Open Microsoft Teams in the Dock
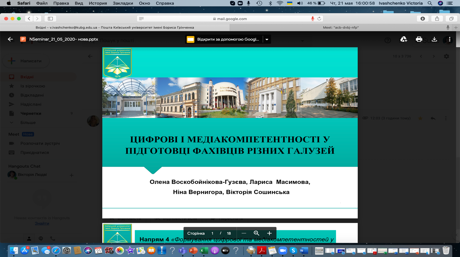460x257 pixels. click(x=182, y=250)
